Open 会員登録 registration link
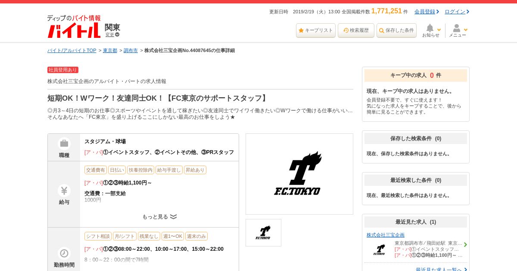This screenshot has width=517, height=271. (x=427, y=12)
